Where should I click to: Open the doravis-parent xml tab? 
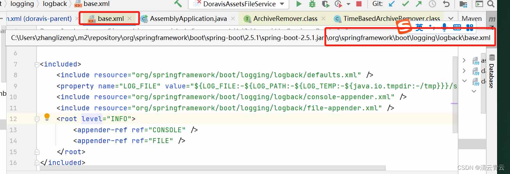click(38, 18)
